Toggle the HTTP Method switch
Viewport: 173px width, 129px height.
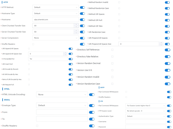82,7
